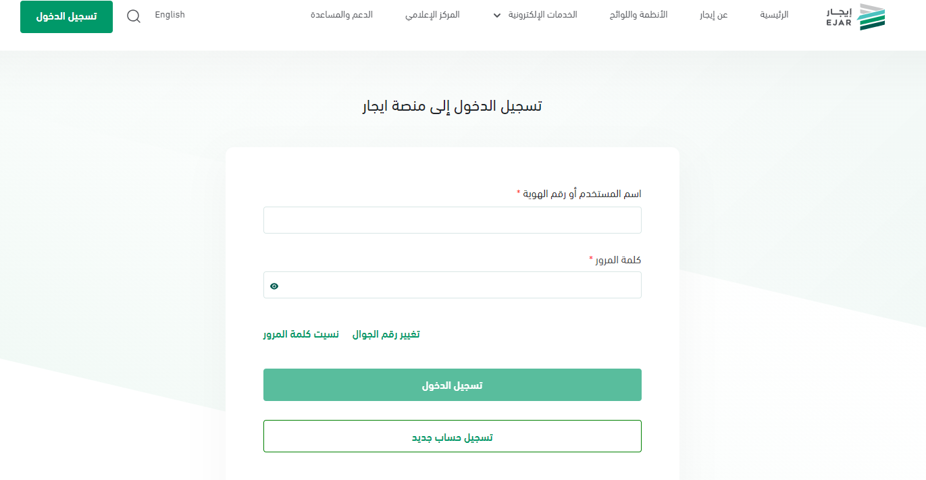This screenshot has width=926, height=480.
Task: Click the نسيت كلمة المرور link
Action: (x=301, y=334)
